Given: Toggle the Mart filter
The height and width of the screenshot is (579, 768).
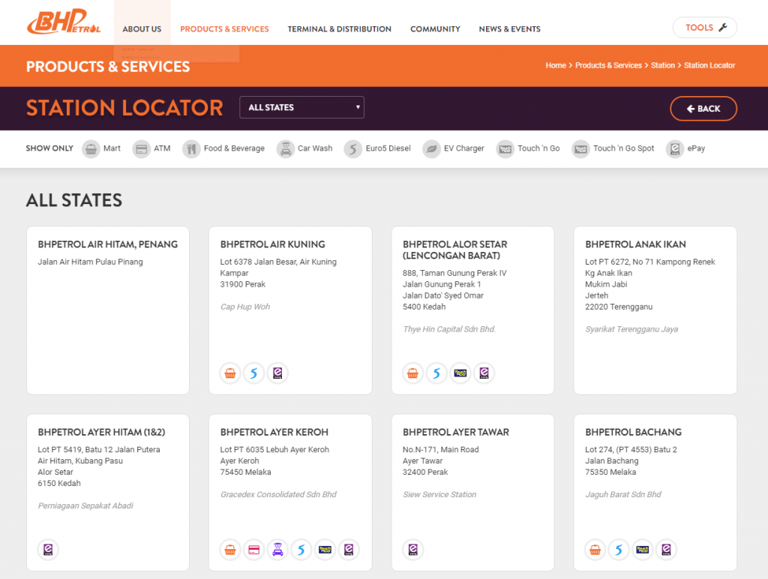Looking at the screenshot, I should click(101, 148).
